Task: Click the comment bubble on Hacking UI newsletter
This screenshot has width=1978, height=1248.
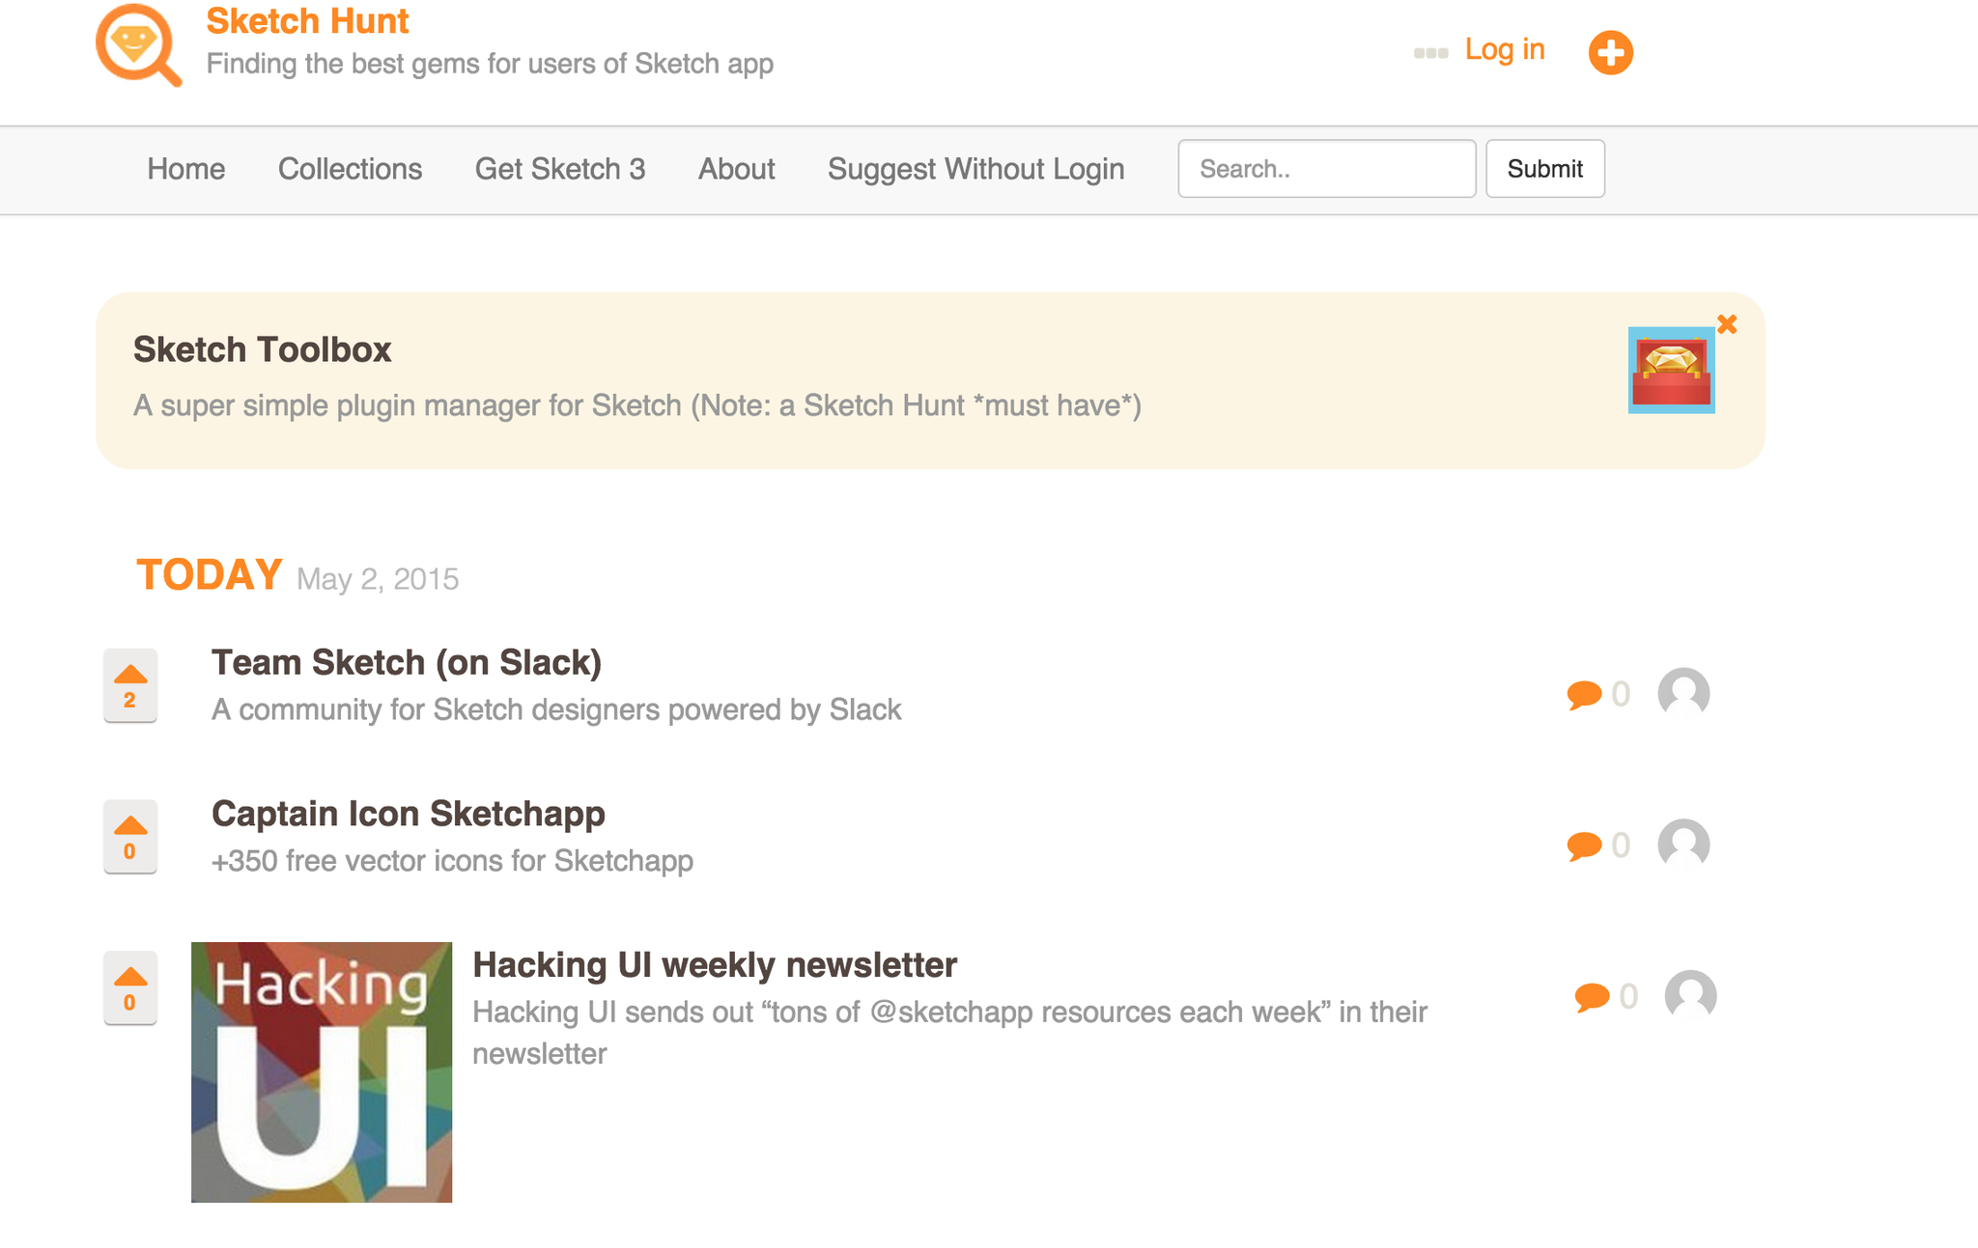Action: tap(1591, 996)
